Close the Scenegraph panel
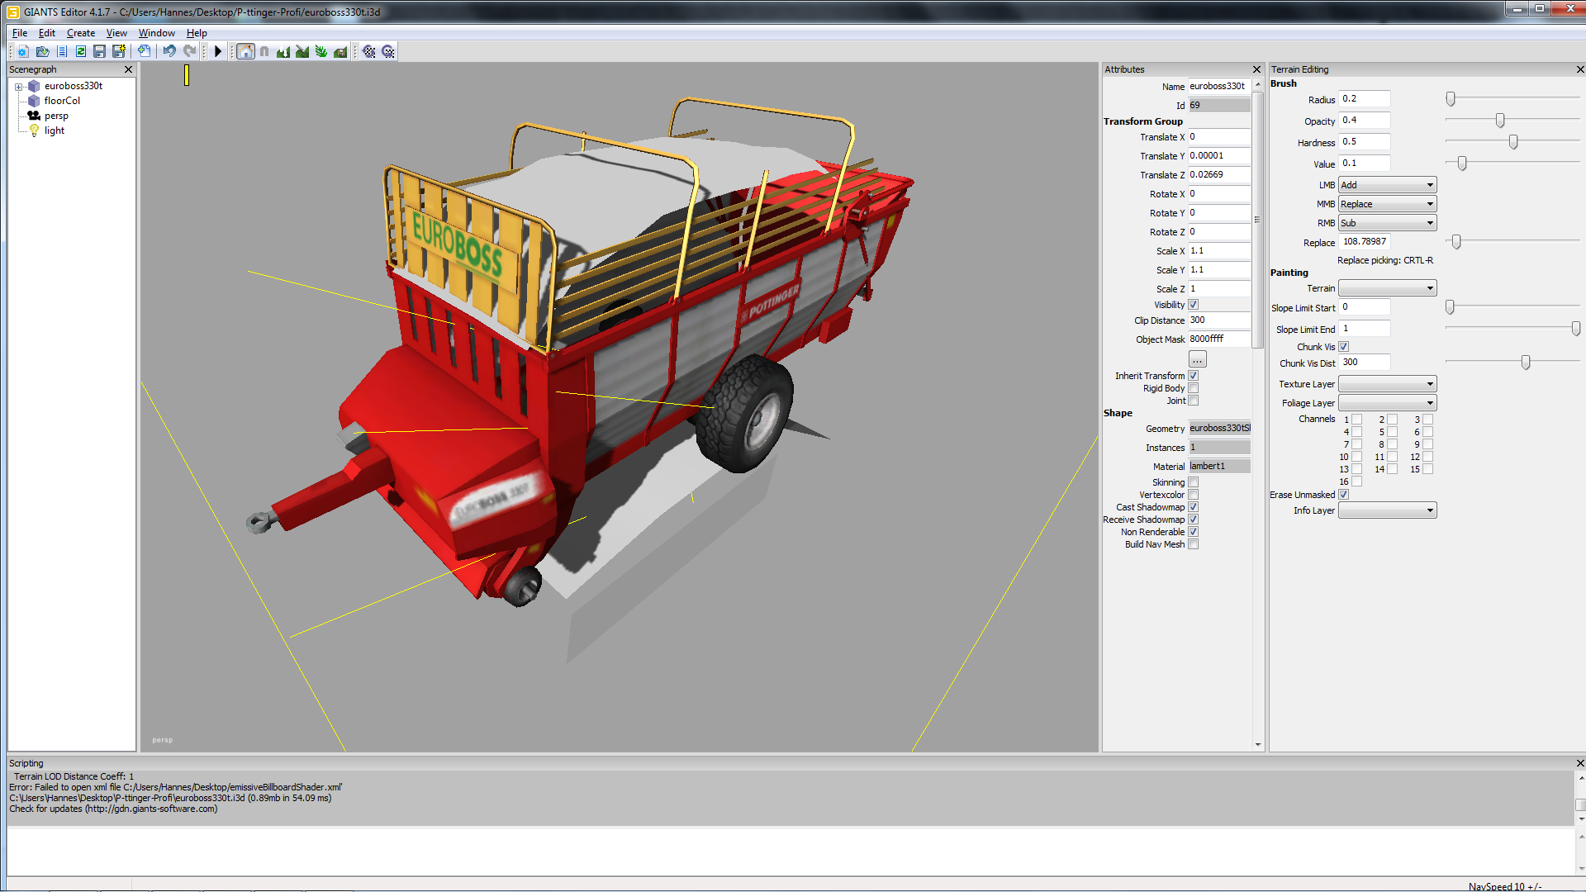 point(128,69)
